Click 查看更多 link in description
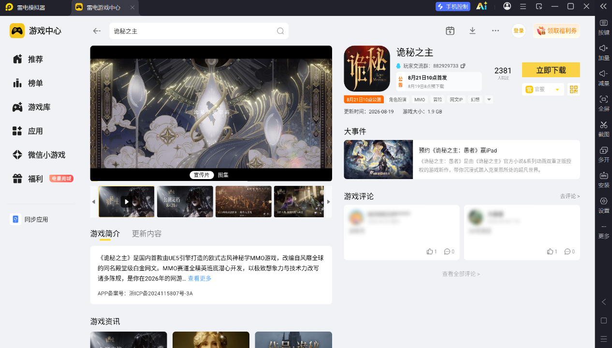Viewport: 612px width, 348px height. (x=200, y=278)
